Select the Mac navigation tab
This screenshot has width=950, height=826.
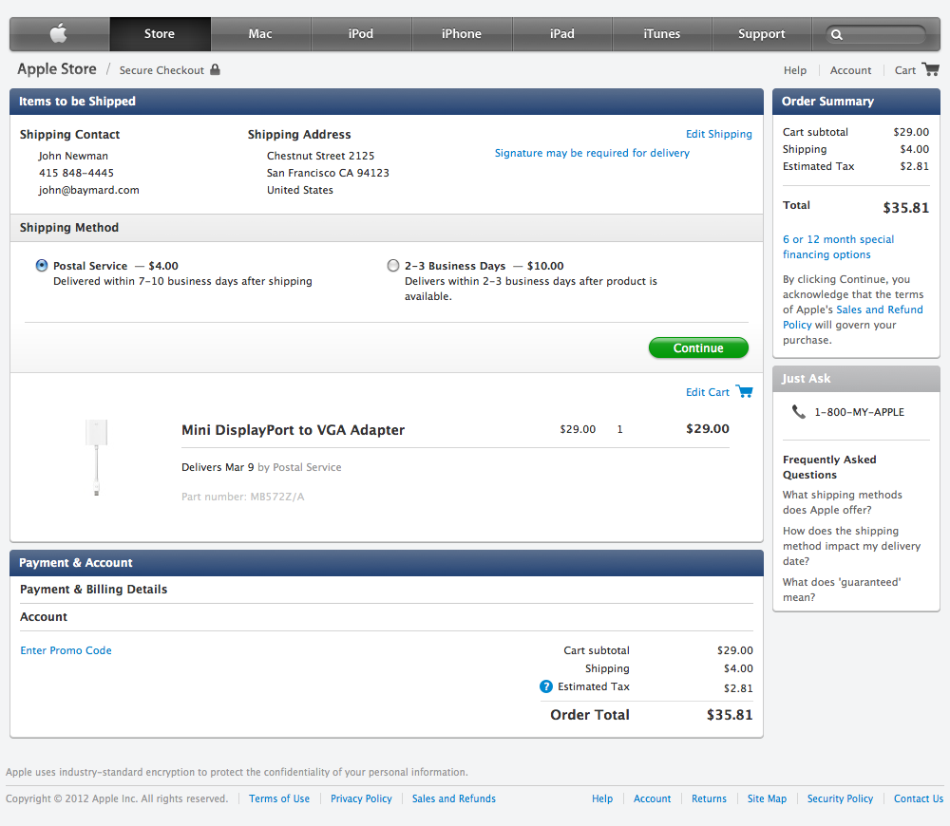point(259,33)
